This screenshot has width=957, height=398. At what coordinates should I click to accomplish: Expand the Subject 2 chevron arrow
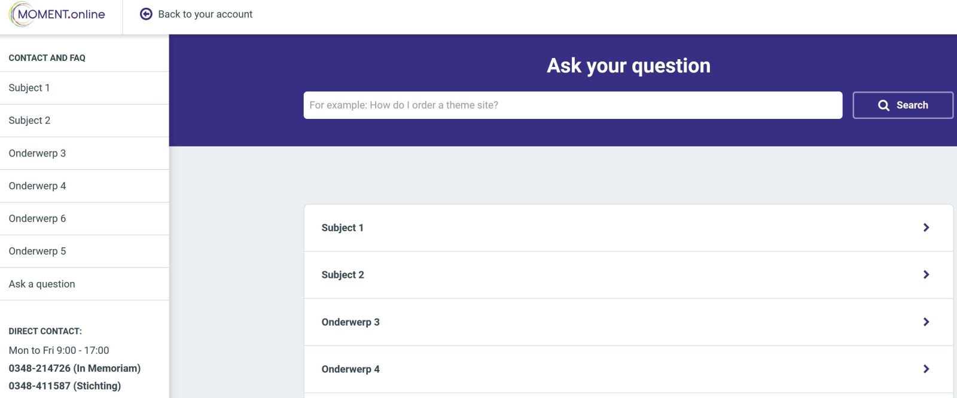(926, 275)
